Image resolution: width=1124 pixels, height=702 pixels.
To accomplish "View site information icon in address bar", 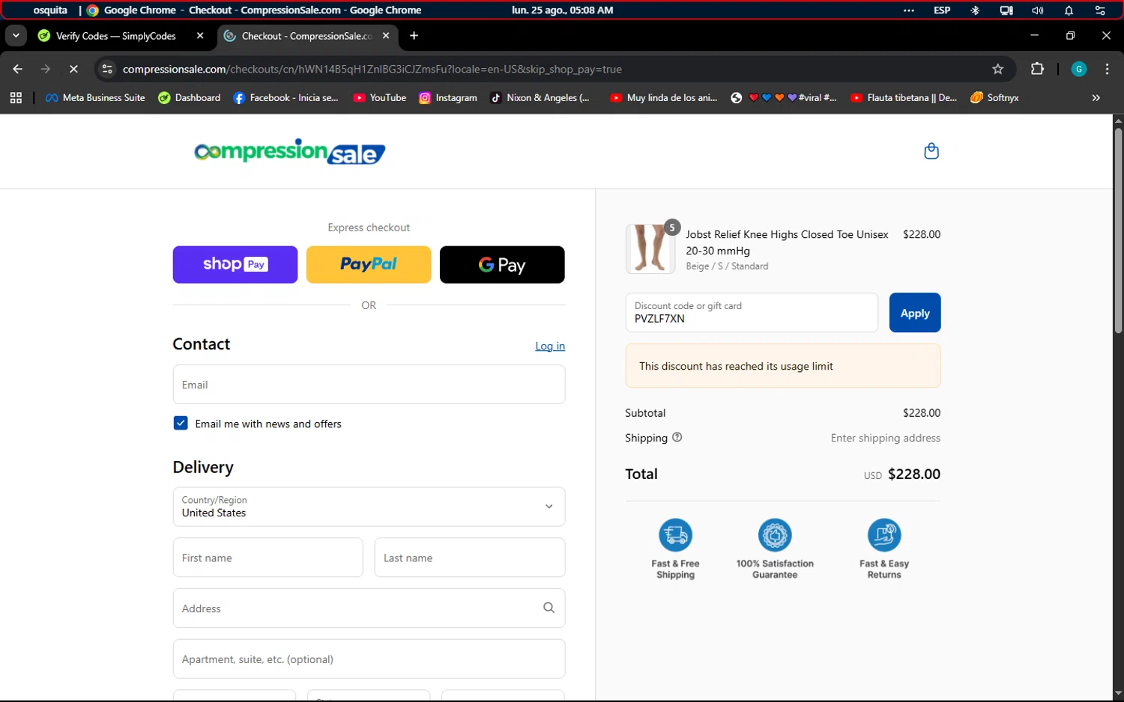I will (x=107, y=69).
